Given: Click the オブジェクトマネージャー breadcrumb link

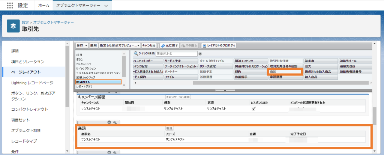Looking at the screenshot, I should click(54, 22).
